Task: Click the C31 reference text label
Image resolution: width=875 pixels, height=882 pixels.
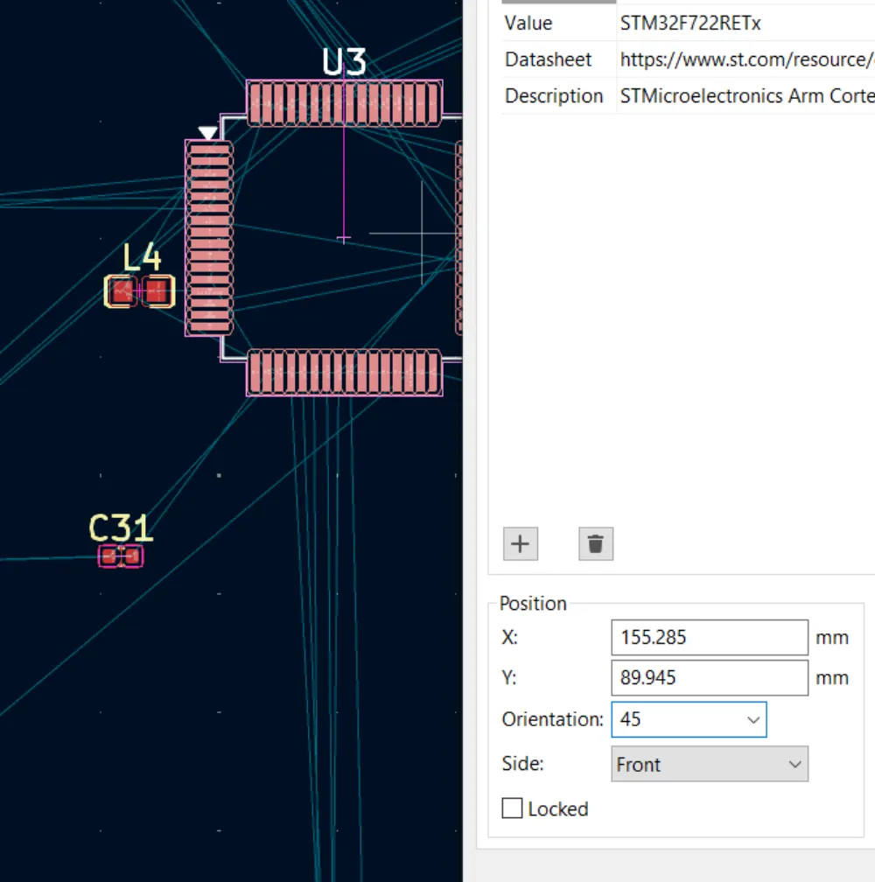Action: click(x=121, y=528)
